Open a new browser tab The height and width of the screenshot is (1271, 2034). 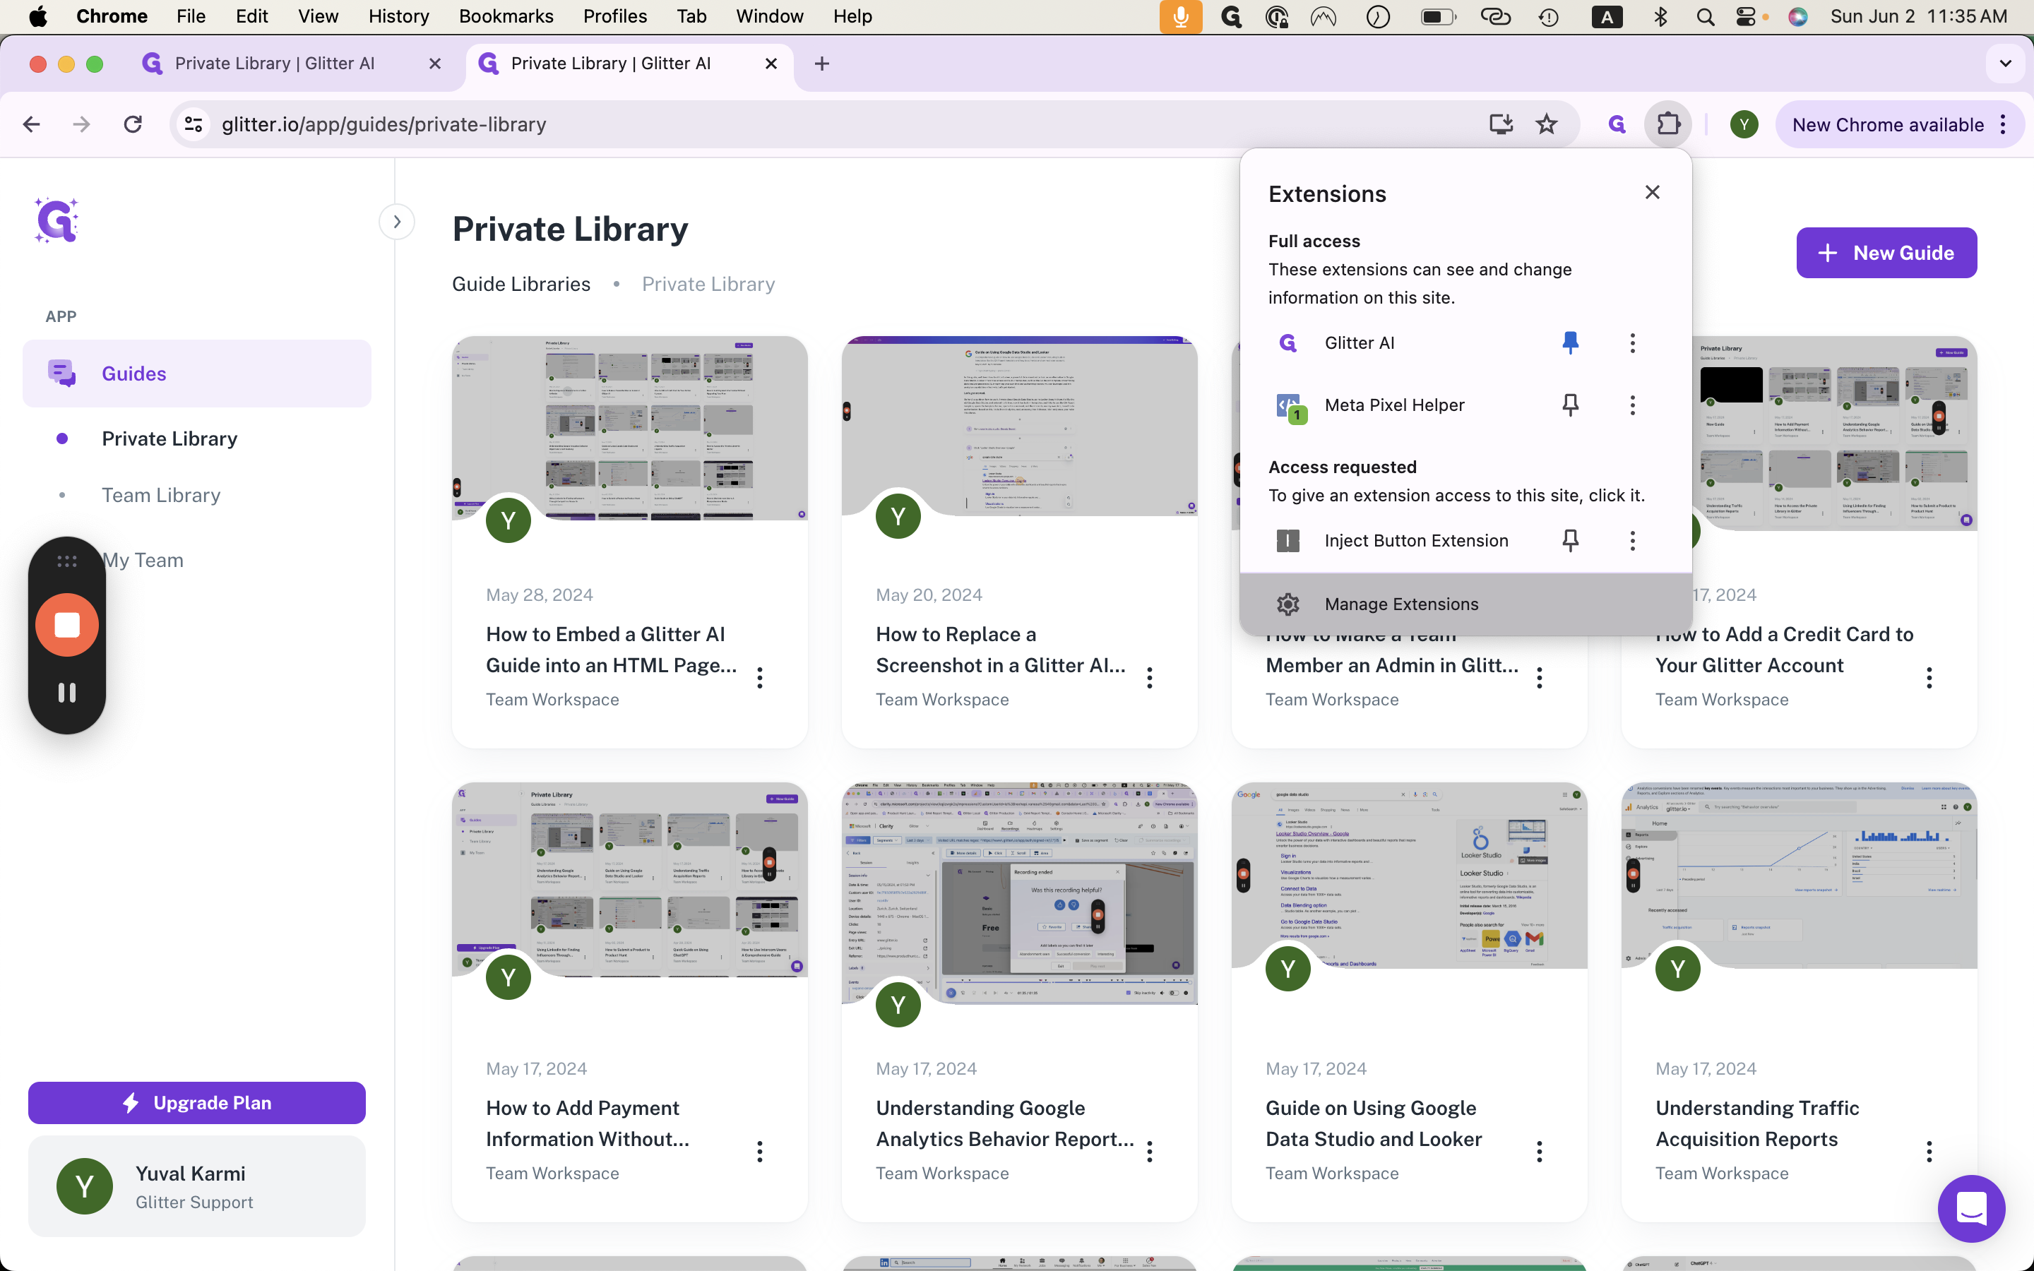click(x=822, y=63)
